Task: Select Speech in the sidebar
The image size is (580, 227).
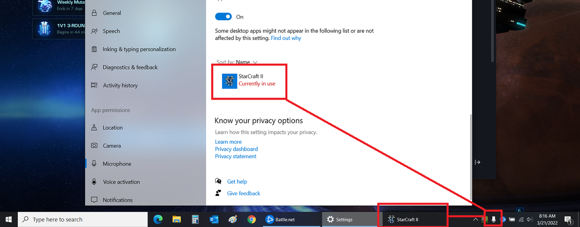Action: pyautogui.click(x=111, y=31)
